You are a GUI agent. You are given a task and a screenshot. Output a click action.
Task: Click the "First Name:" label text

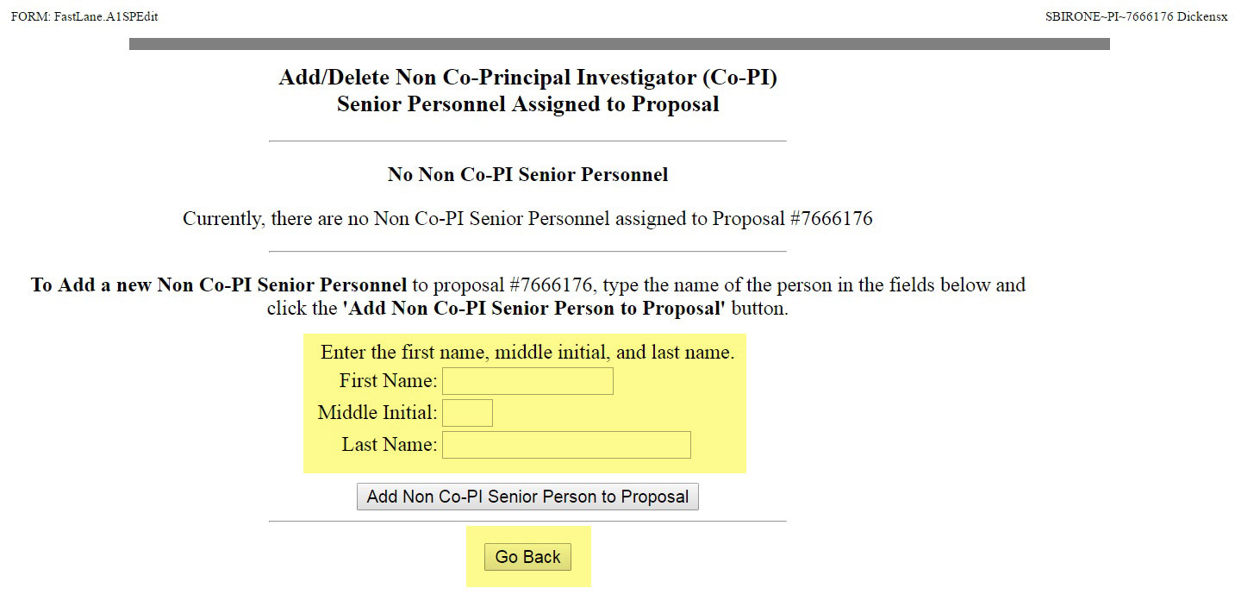pos(388,381)
